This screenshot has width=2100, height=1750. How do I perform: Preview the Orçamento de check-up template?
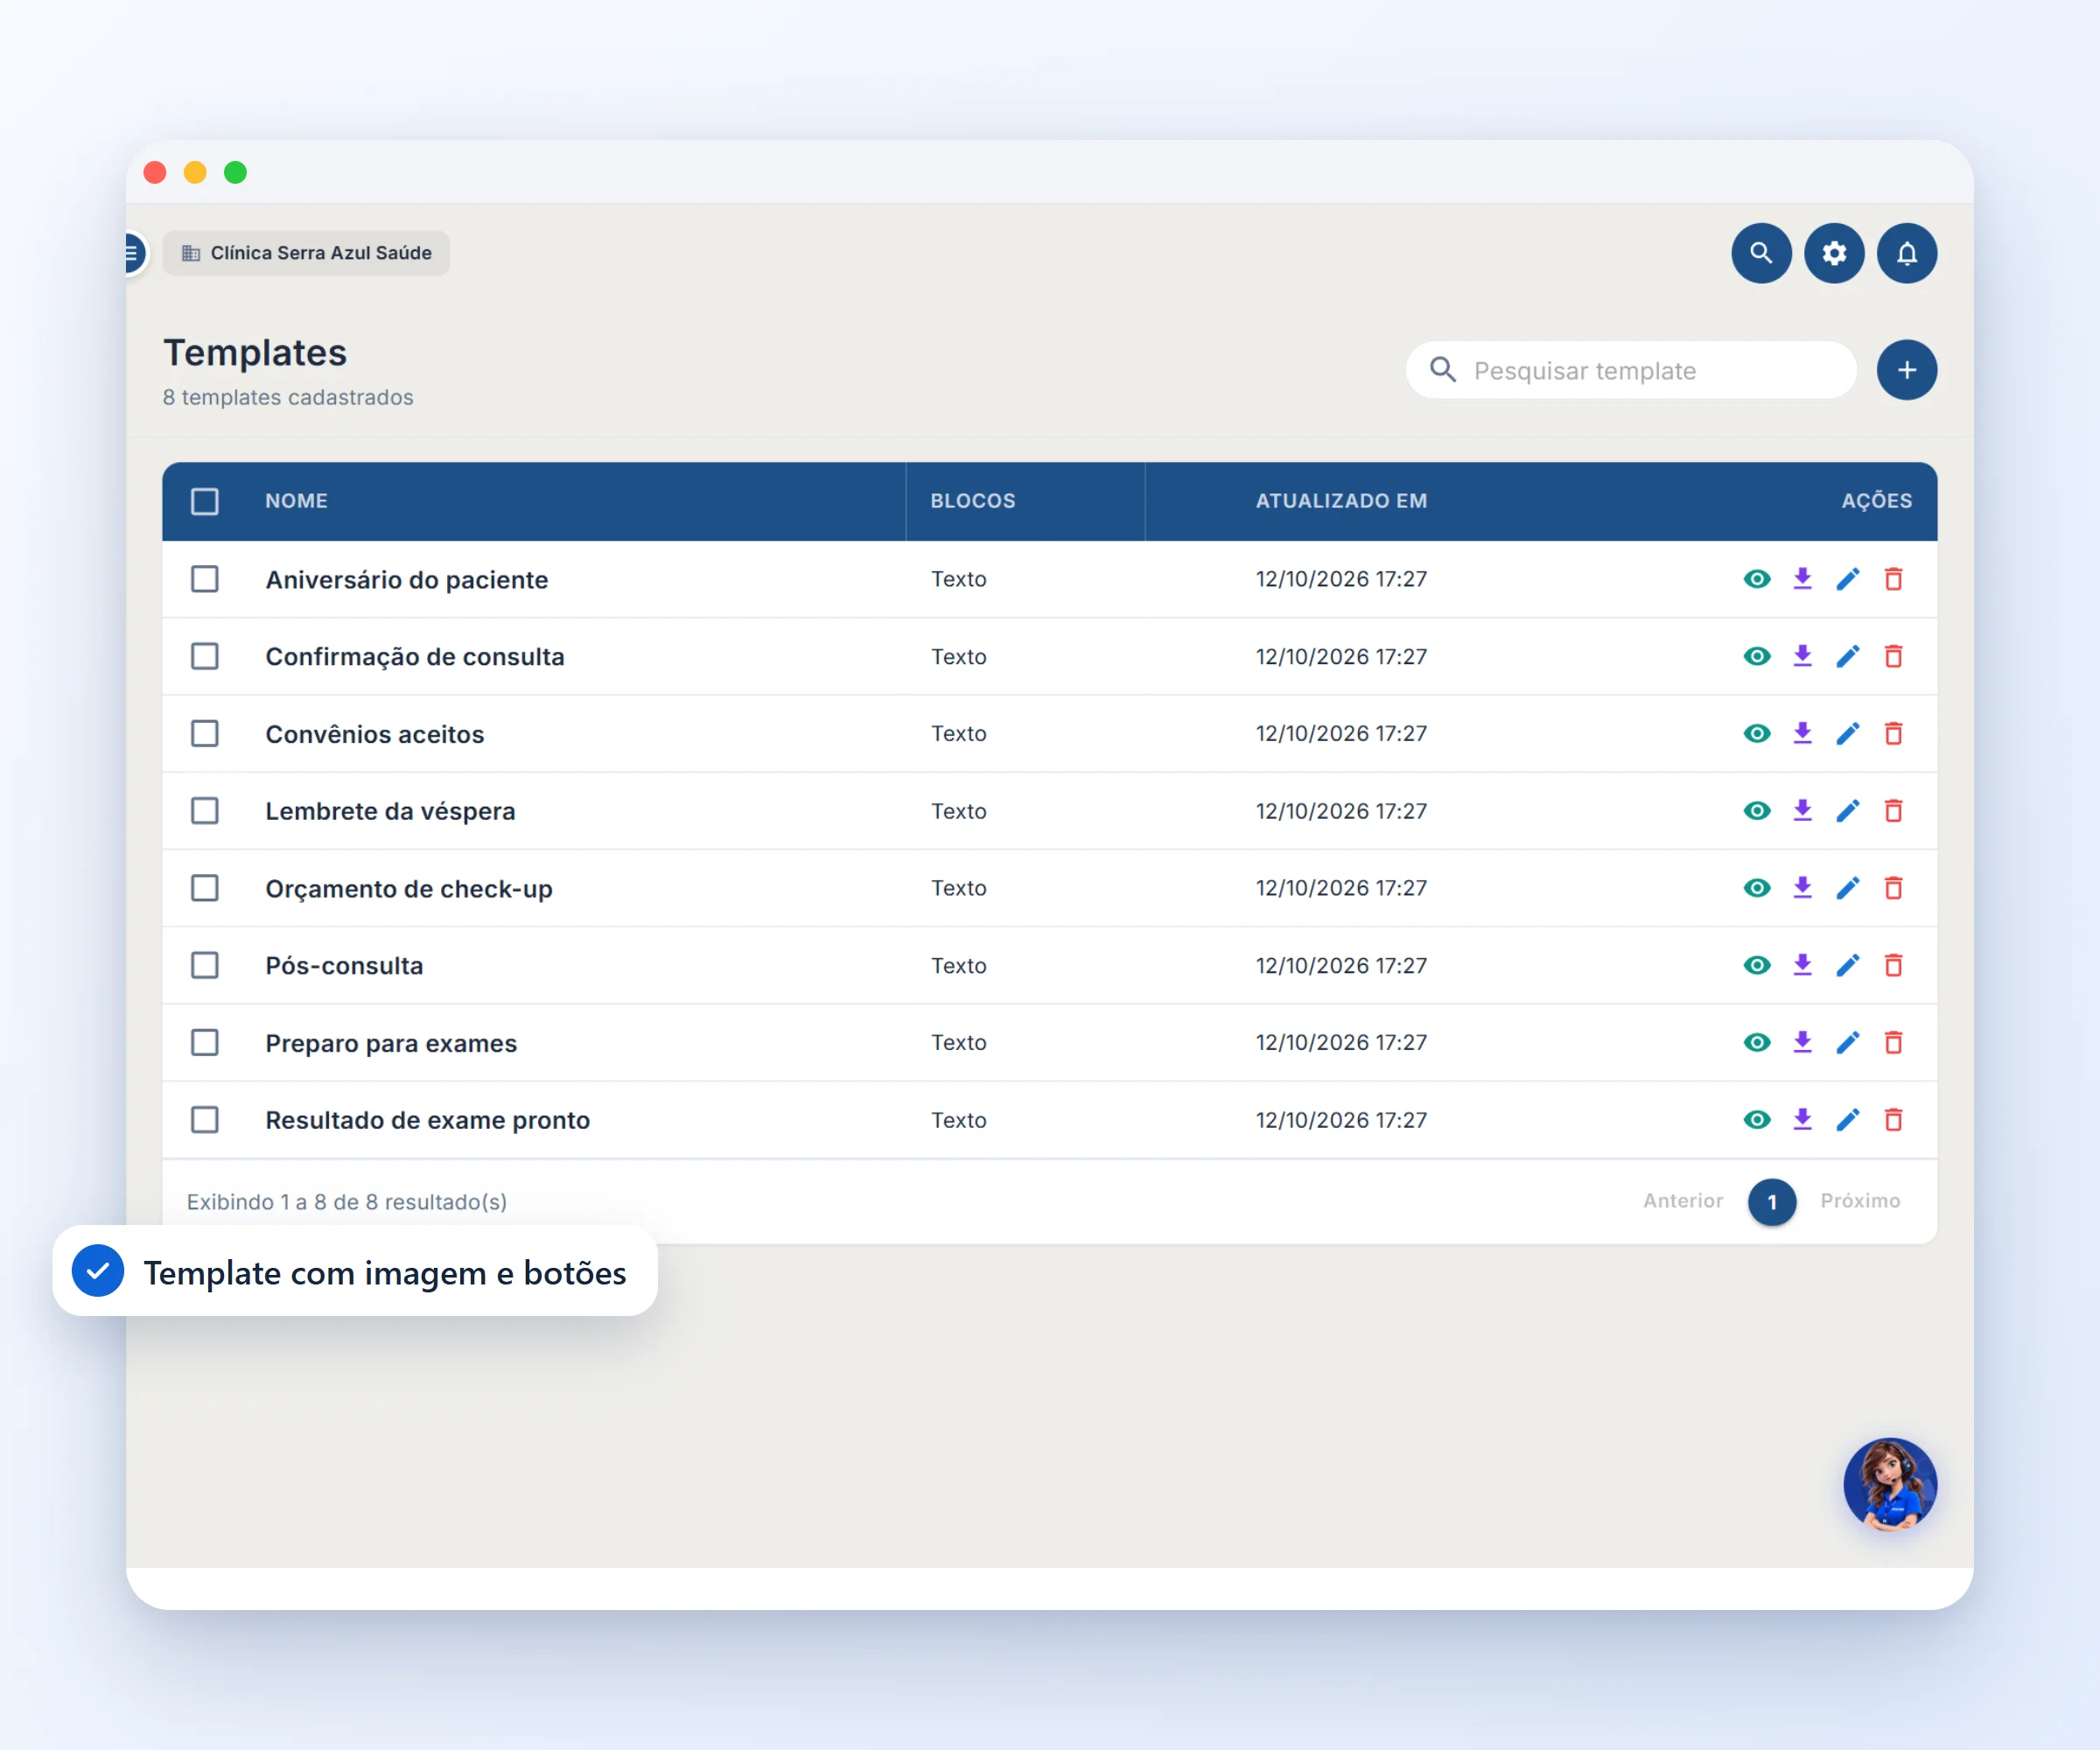[x=1757, y=888]
